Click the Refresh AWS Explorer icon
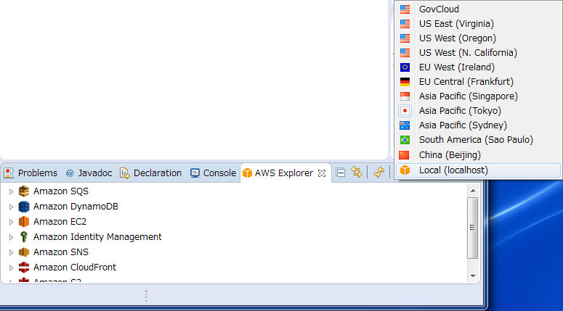 point(379,173)
